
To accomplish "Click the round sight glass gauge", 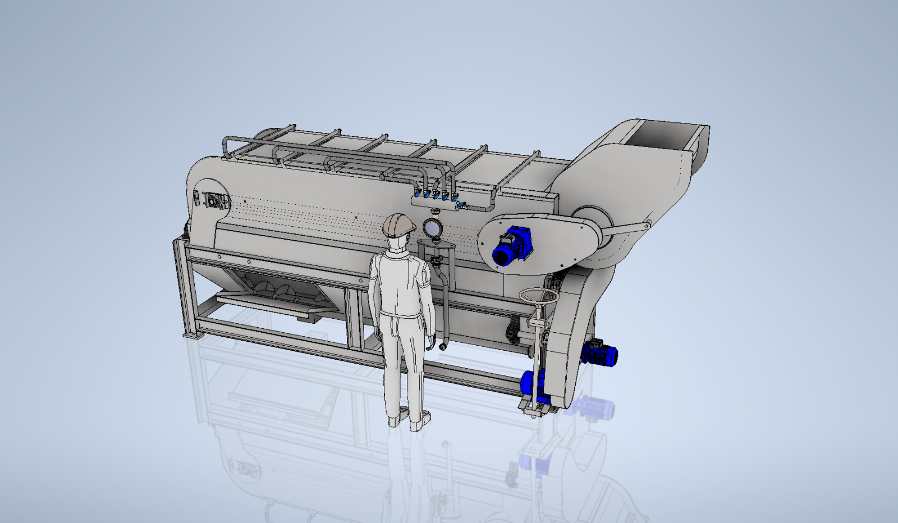I will click(x=433, y=227).
